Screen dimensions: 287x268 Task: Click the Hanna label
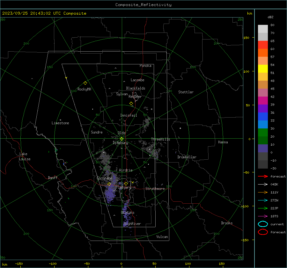pyautogui.click(x=223, y=142)
